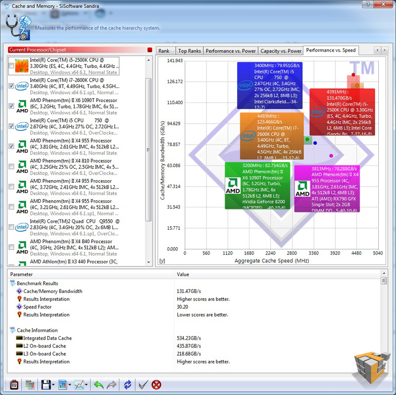The height and width of the screenshot is (395, 396).
Task: Check the Phenom II X4 B40 checkbox
Action: [11, 247]
